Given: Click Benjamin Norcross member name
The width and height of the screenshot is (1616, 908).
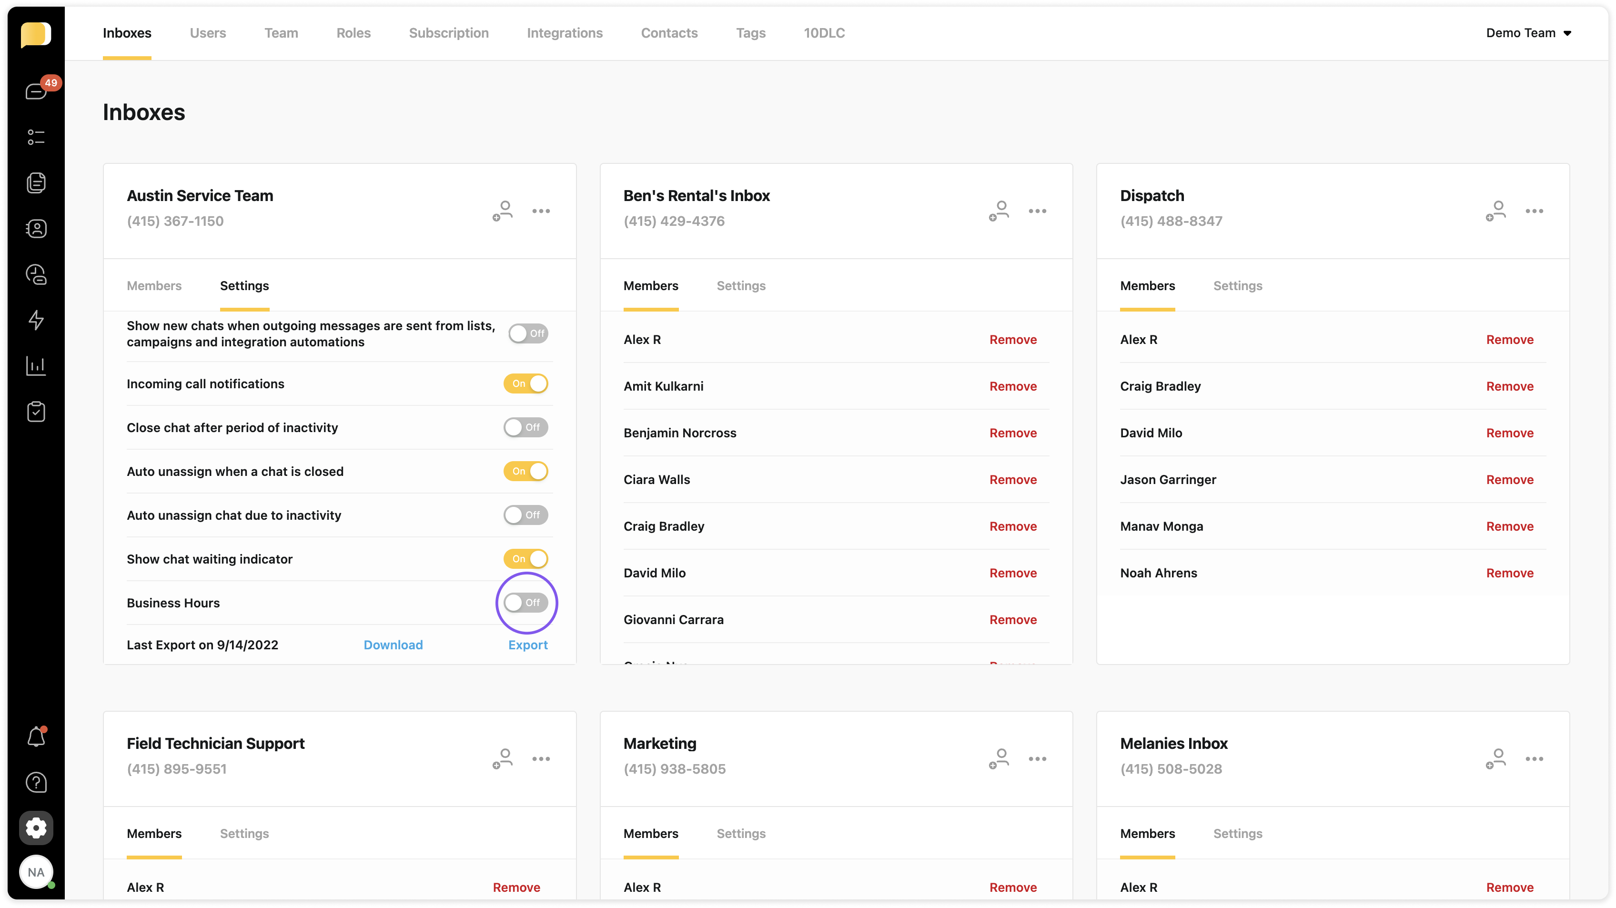Looking at the screenshot, I should (679, 433).
